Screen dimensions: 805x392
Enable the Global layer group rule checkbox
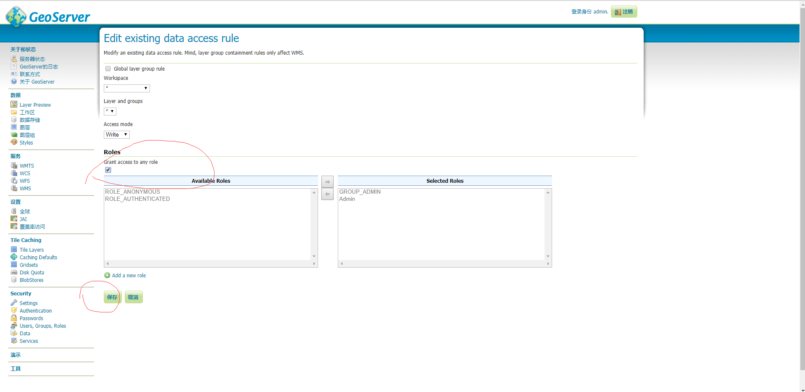[108, 68]
